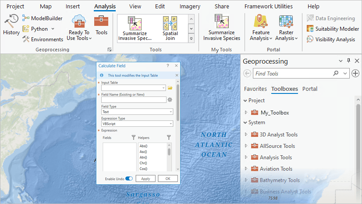Go back in the Geoprocessing pane
The width and height of the screenshot is (362, 204).
247,73
